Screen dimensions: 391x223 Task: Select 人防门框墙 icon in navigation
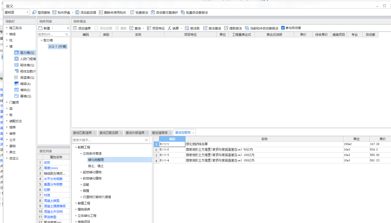pyautogui.click(x=16, y=59)
